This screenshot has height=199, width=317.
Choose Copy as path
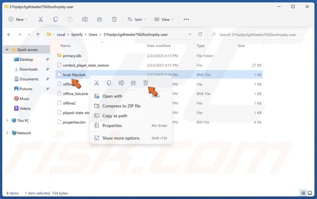point(131,116)
